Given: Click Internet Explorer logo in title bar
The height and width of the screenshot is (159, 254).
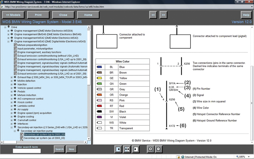Looking at the screenshot, I should (2, 2).
